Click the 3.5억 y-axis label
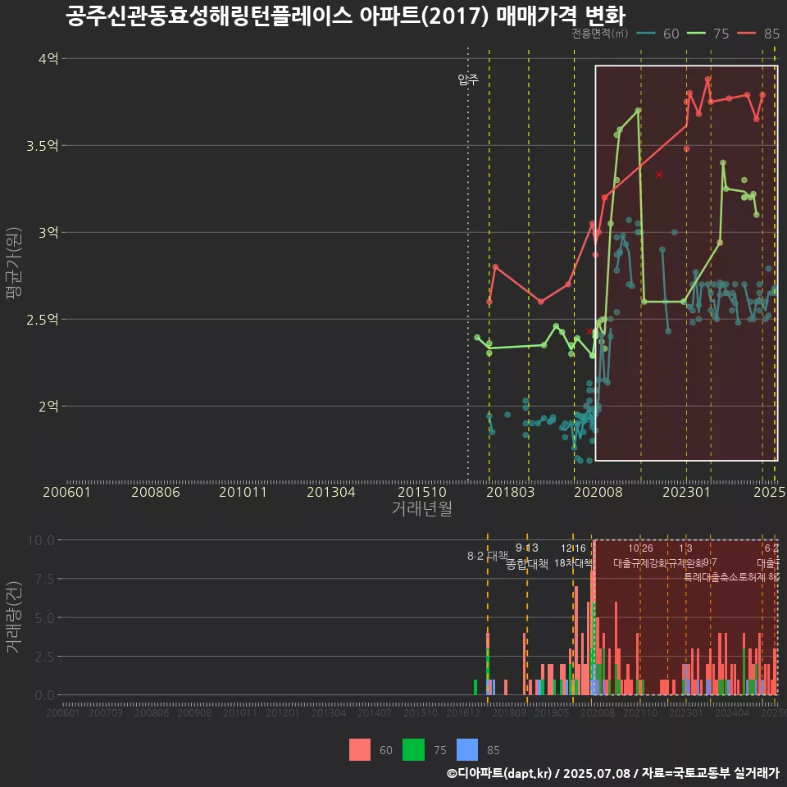Viewport: 787px width, 787px height. pos(43,146)
